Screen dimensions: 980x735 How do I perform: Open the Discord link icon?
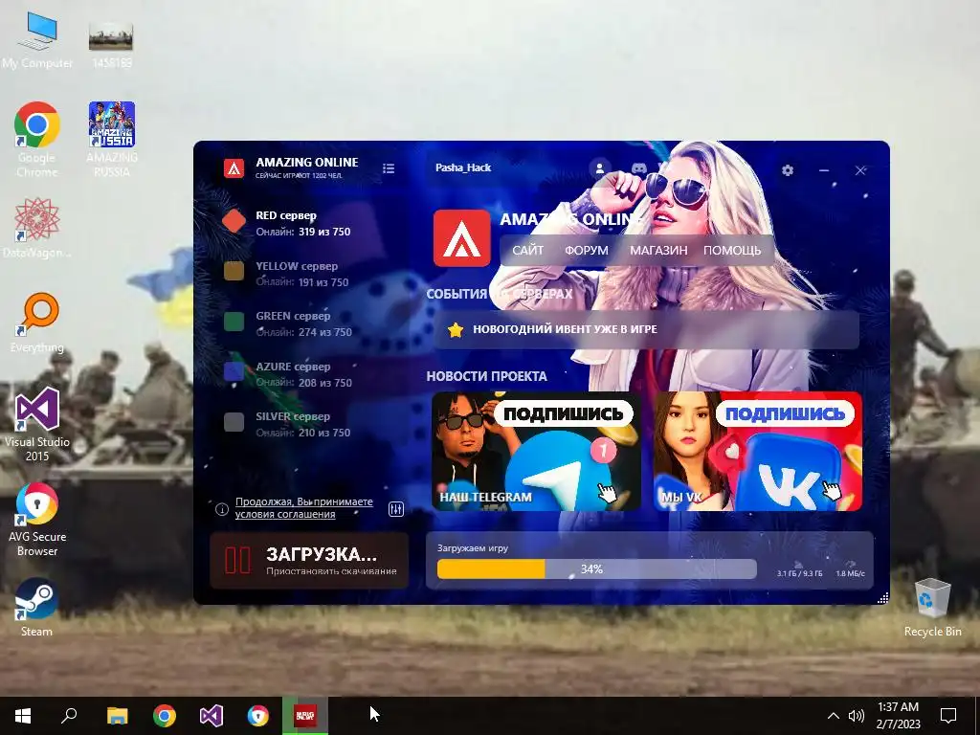point(638,168)
